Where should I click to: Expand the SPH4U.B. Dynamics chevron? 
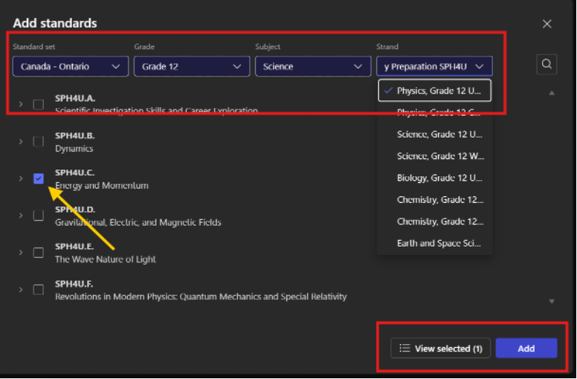[21, 141]
